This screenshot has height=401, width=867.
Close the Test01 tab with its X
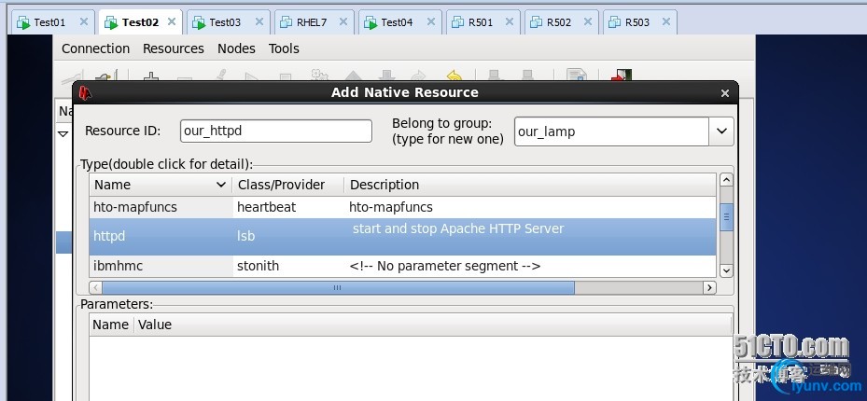[83, 21]
